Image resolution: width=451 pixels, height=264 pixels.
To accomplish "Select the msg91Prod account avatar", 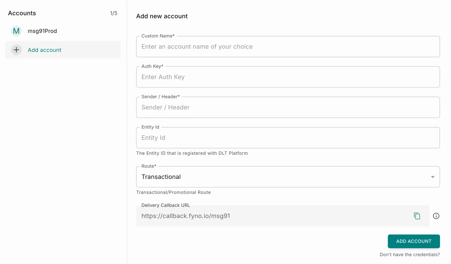I will [16, 31].
